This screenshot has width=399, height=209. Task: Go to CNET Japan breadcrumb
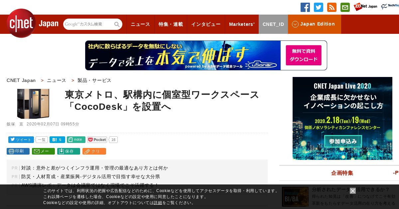point(21,80)
